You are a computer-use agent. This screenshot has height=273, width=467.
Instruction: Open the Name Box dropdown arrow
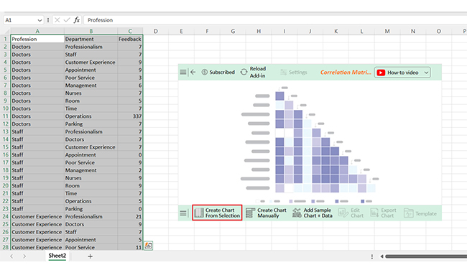point(40,20)
